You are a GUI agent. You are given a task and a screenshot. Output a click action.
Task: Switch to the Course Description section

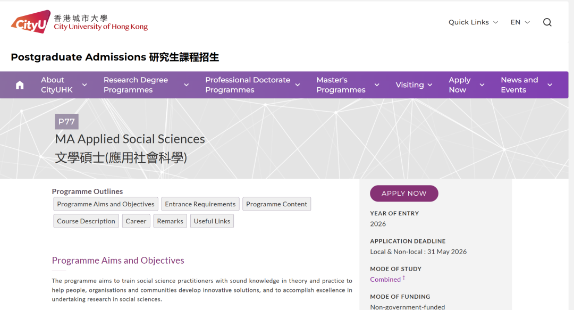[x=86, y=221]
